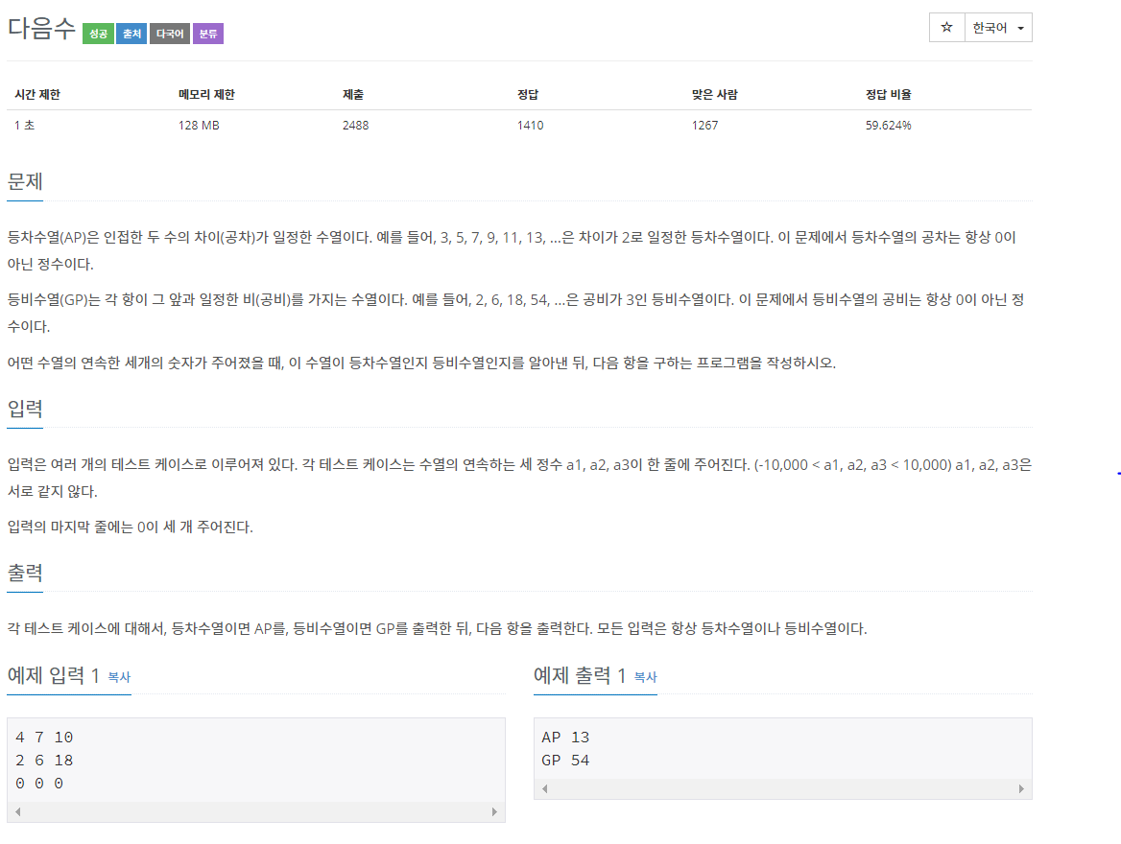Click right scroll arrow in example output box
The image size is (1121, 844).
(x=1021, y=788)
